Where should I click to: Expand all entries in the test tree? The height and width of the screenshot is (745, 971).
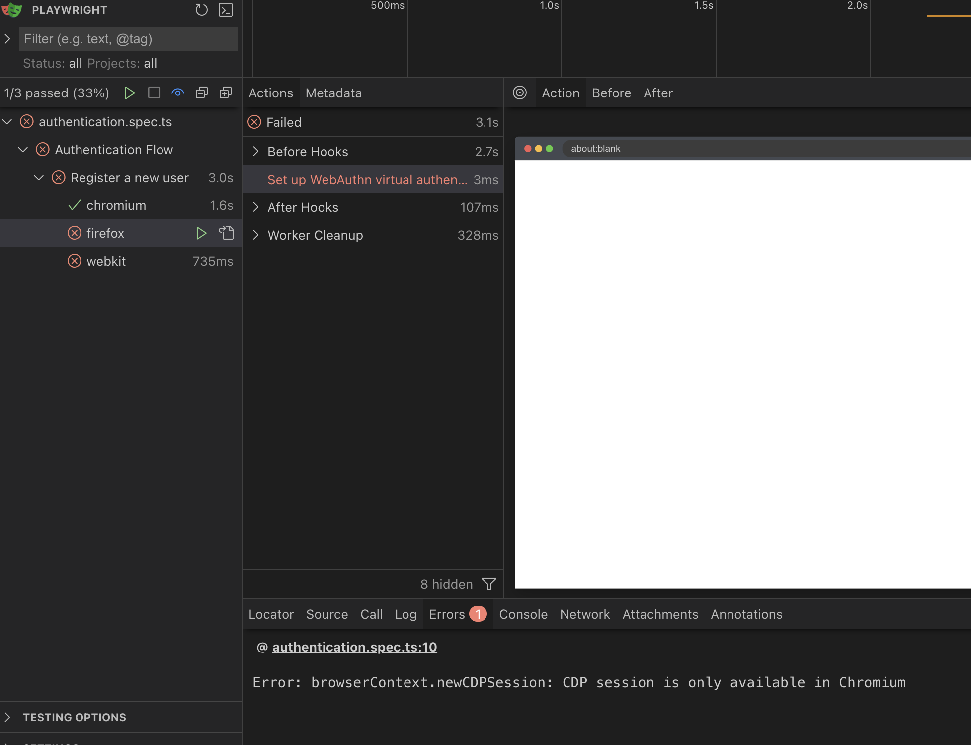pyautogui.click(x=225, y=93)
